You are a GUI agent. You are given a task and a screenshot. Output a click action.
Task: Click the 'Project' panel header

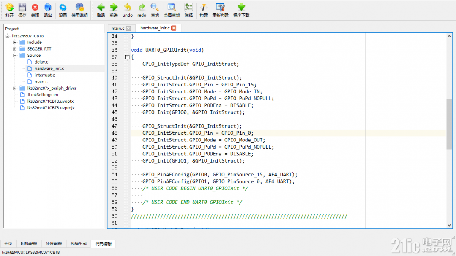click(x=12, y=29)
